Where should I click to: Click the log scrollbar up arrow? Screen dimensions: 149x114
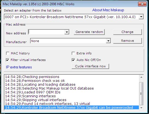point(141,77)
